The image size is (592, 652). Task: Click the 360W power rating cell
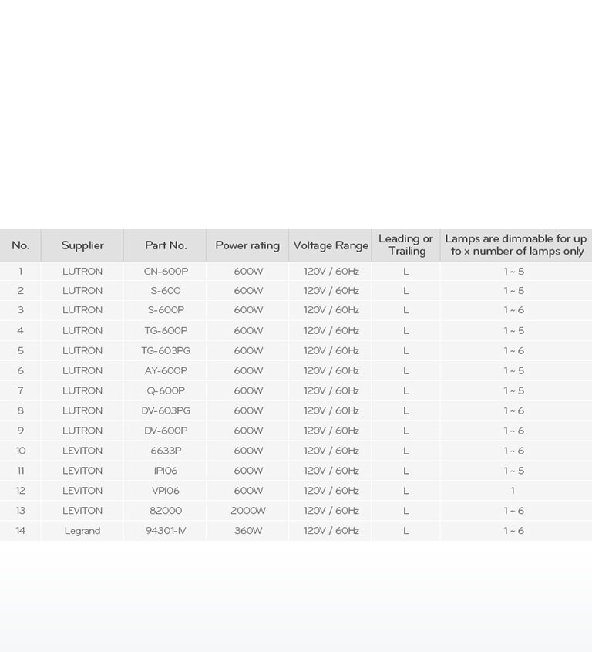tap(247, 531)
